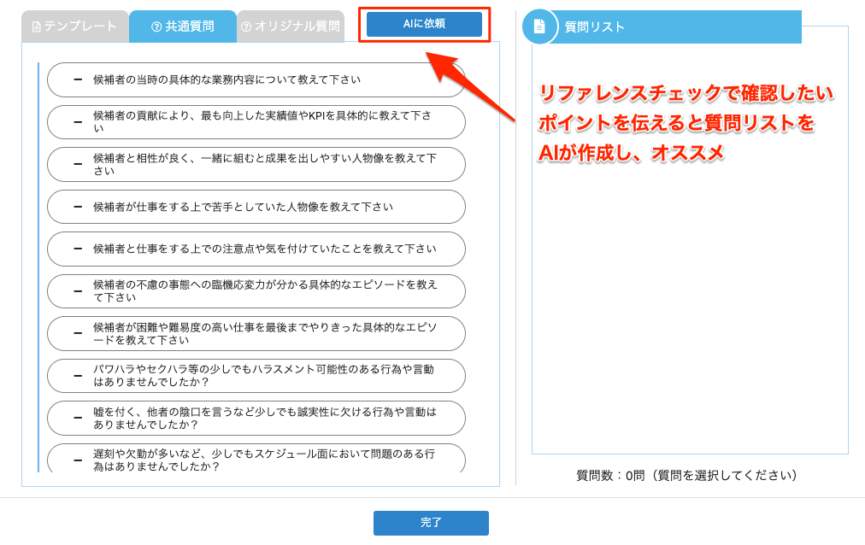Viewport: 865px width, 545px height.
Task: Click minus icon beside パワハラ question
Action: click(x=78, y=376)
